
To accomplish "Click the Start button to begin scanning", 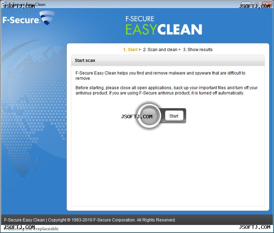I will (x=174, y=116).
